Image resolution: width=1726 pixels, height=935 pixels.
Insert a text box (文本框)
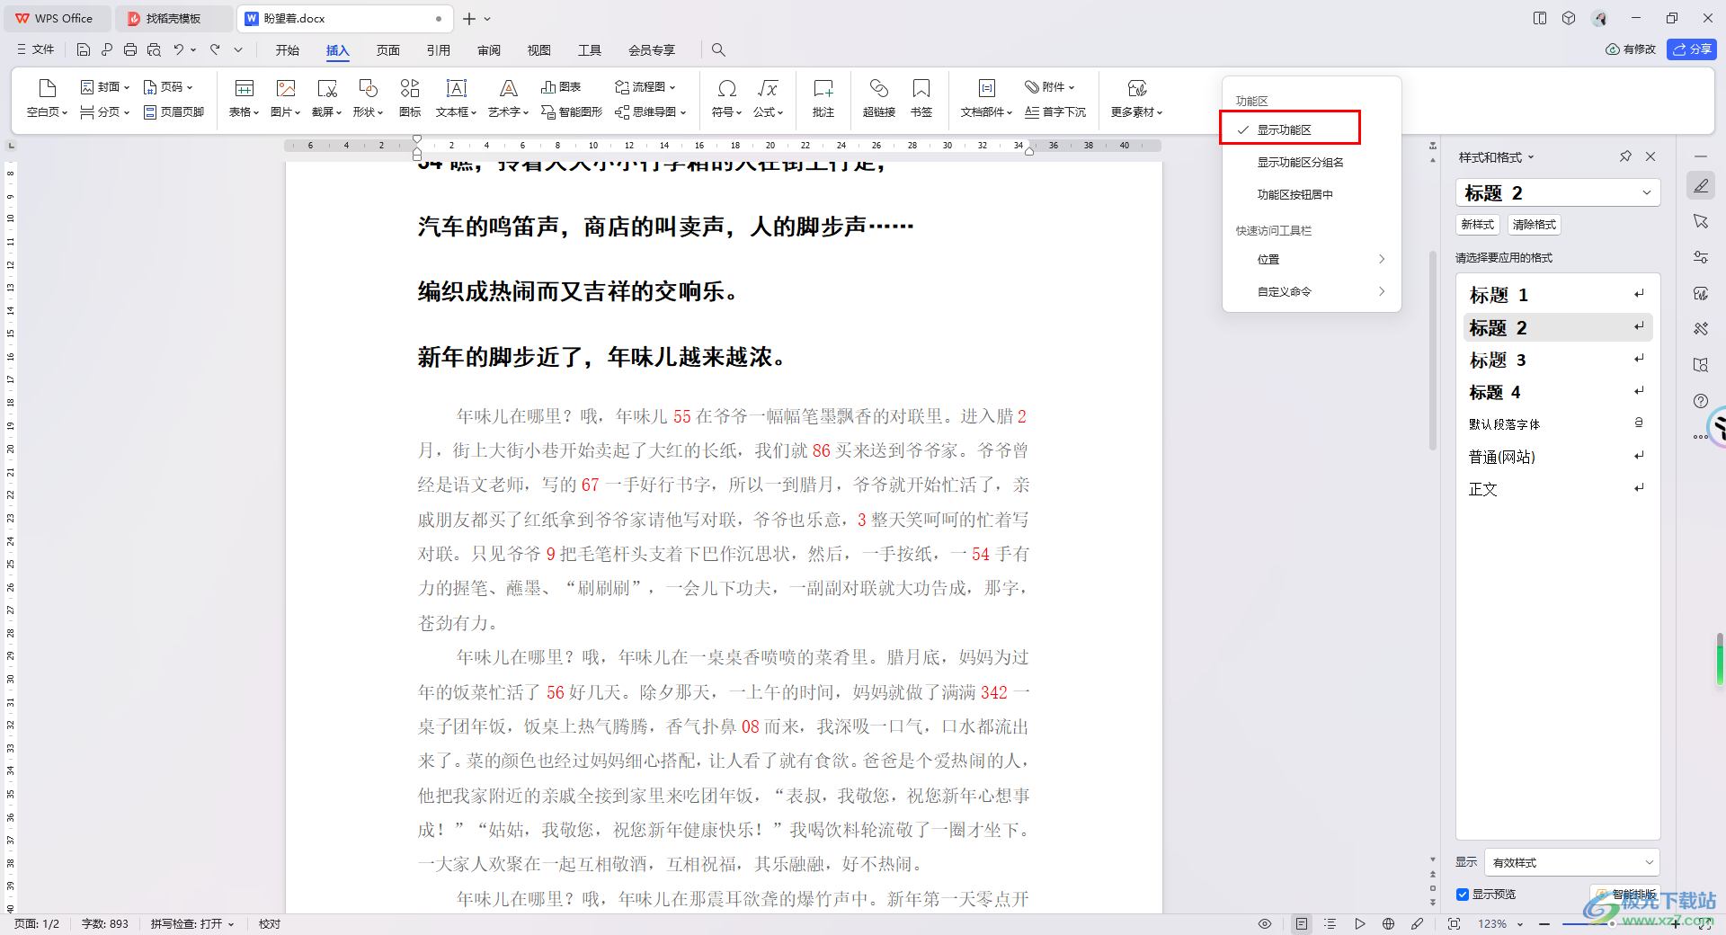[456, 98]
